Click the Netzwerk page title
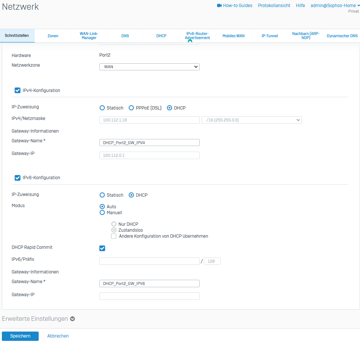Viewport: 360px width, 342px height. (x=20, y=7)
